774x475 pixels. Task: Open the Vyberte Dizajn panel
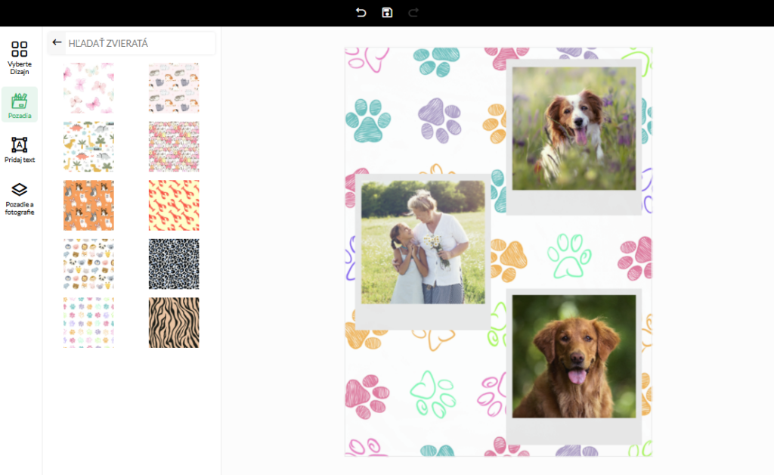(20, 57)
